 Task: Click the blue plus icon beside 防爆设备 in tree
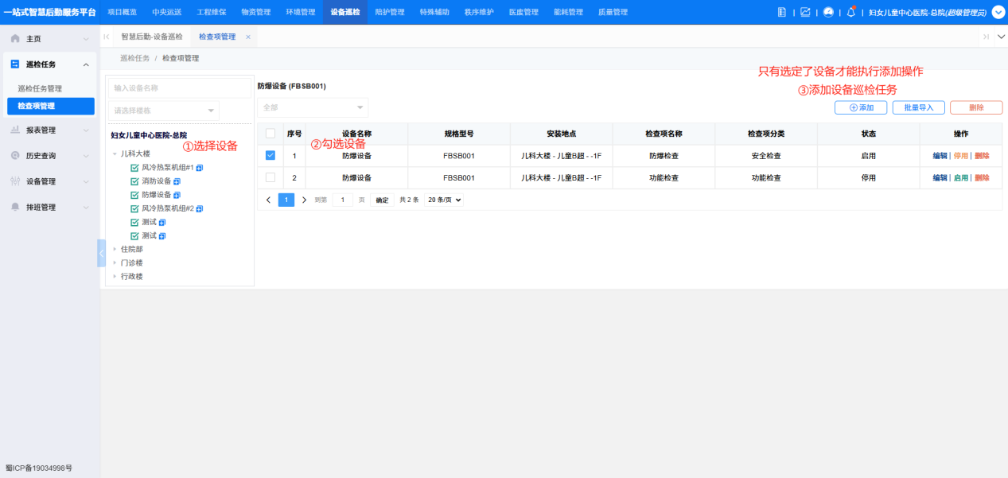pos(177,195)
